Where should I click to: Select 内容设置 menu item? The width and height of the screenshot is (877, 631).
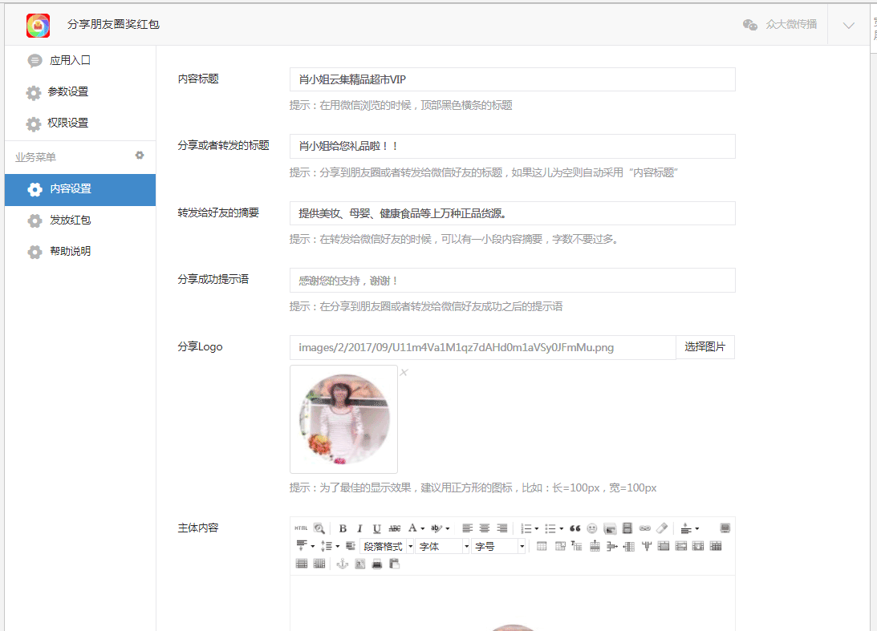tap(80, 189)
